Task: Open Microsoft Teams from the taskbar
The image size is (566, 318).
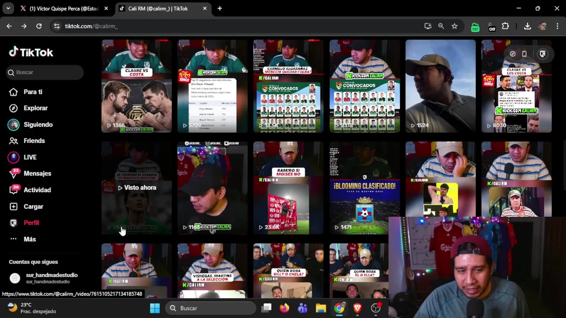Action: pyautogui.click(x=302, y=308)
